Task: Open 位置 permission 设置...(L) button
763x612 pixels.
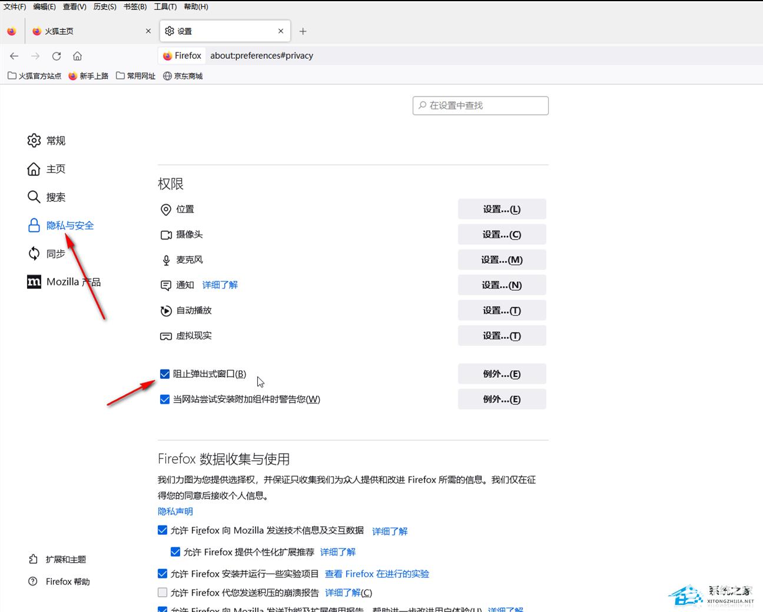Action: (x=502, y=209)
